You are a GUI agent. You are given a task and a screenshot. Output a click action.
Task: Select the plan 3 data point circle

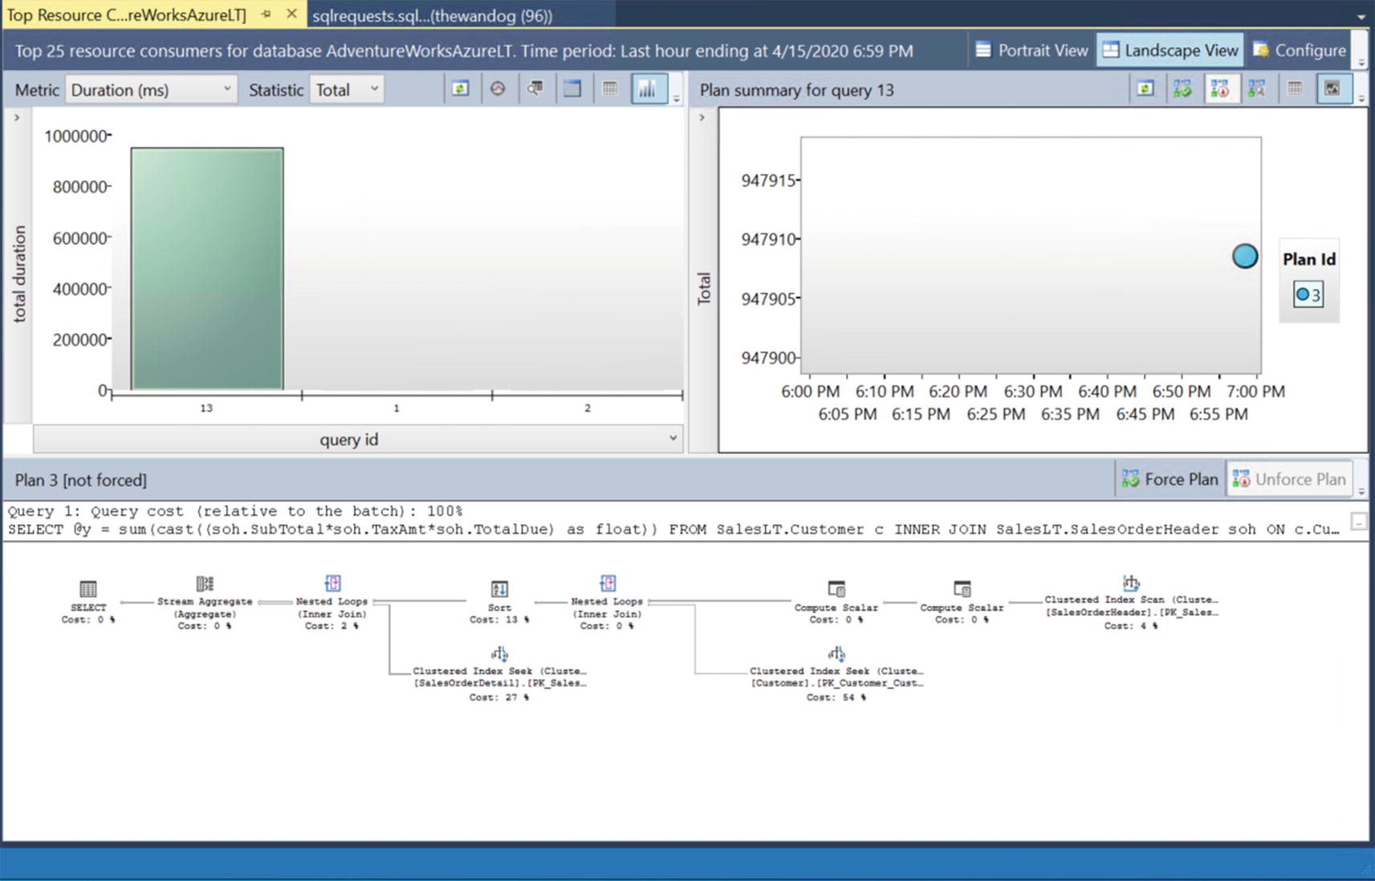tap(1245, 256)
